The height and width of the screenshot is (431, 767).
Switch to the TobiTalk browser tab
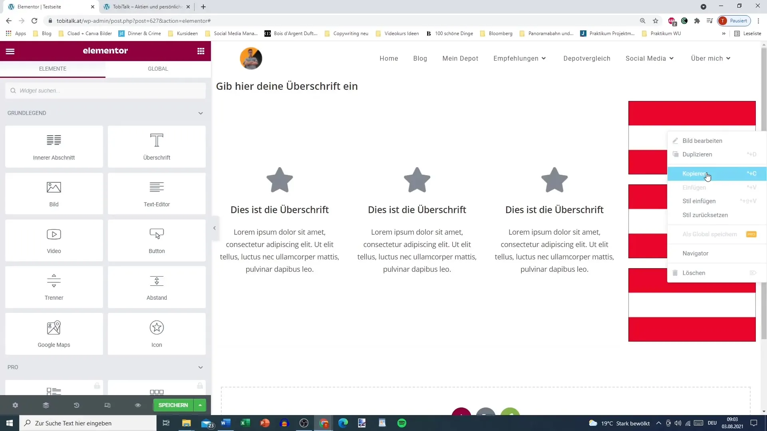147,7
